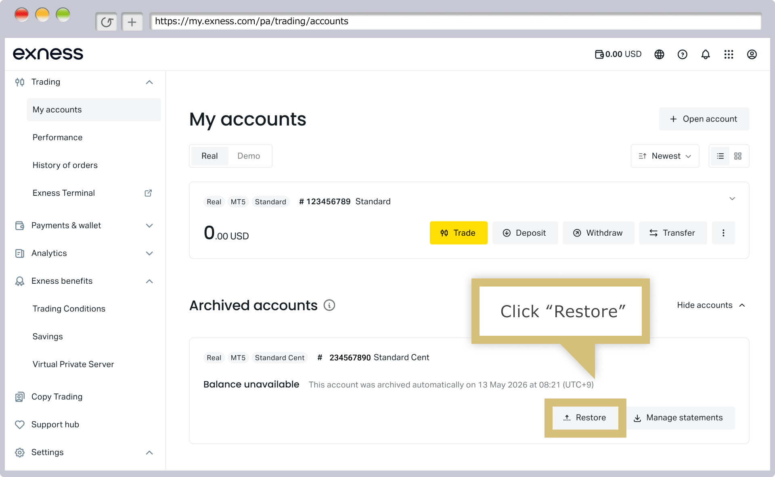Open the notifications bell
This screenshot has height=477, width=775.
click(x=706, y=54)
